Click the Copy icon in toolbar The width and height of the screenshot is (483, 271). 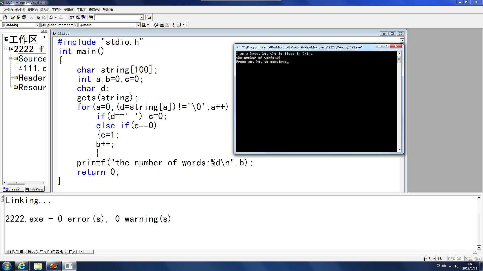coord(38,17)
